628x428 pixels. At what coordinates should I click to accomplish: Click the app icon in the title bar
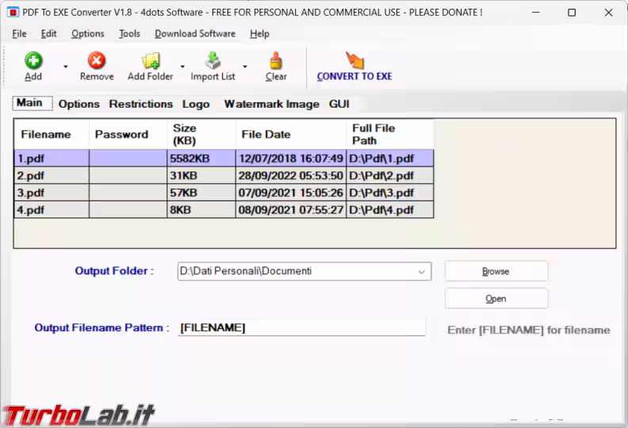tap(13, 13)
